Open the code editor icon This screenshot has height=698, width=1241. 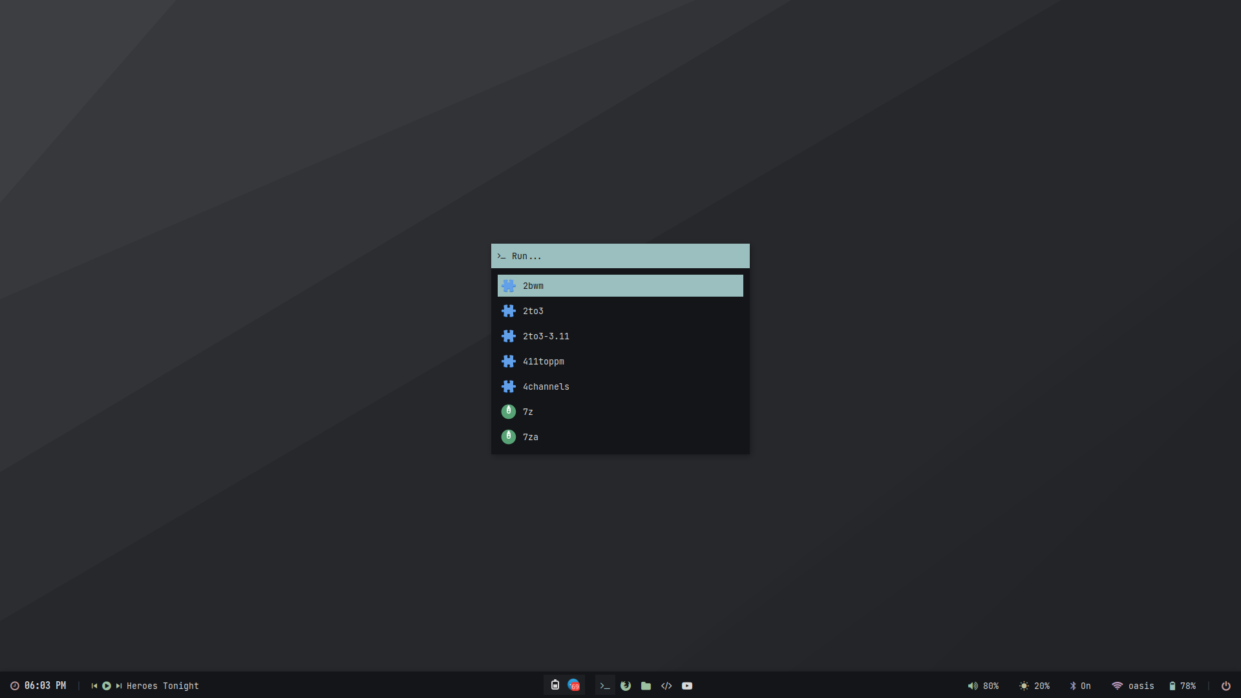pyautogui.click(x=666, y=686)
